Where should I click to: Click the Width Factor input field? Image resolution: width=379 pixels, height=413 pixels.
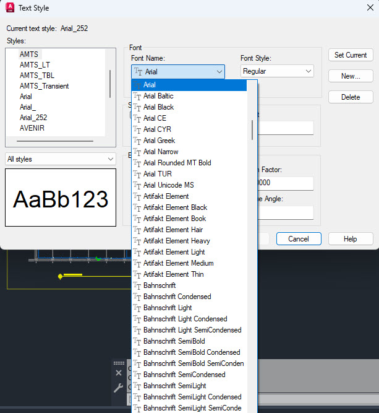coord(286,183)
